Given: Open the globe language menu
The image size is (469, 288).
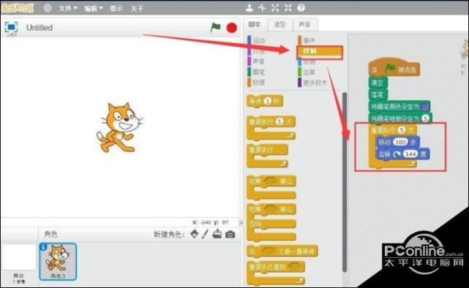Looking at the screenshot, I should [48, 8].
